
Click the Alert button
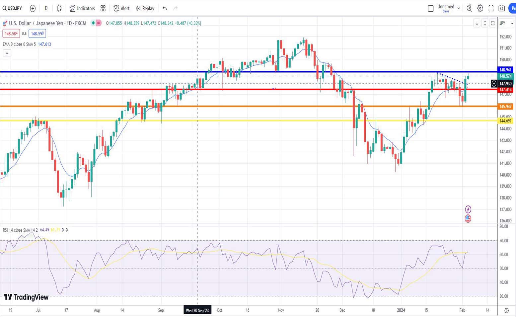[121, 8]
